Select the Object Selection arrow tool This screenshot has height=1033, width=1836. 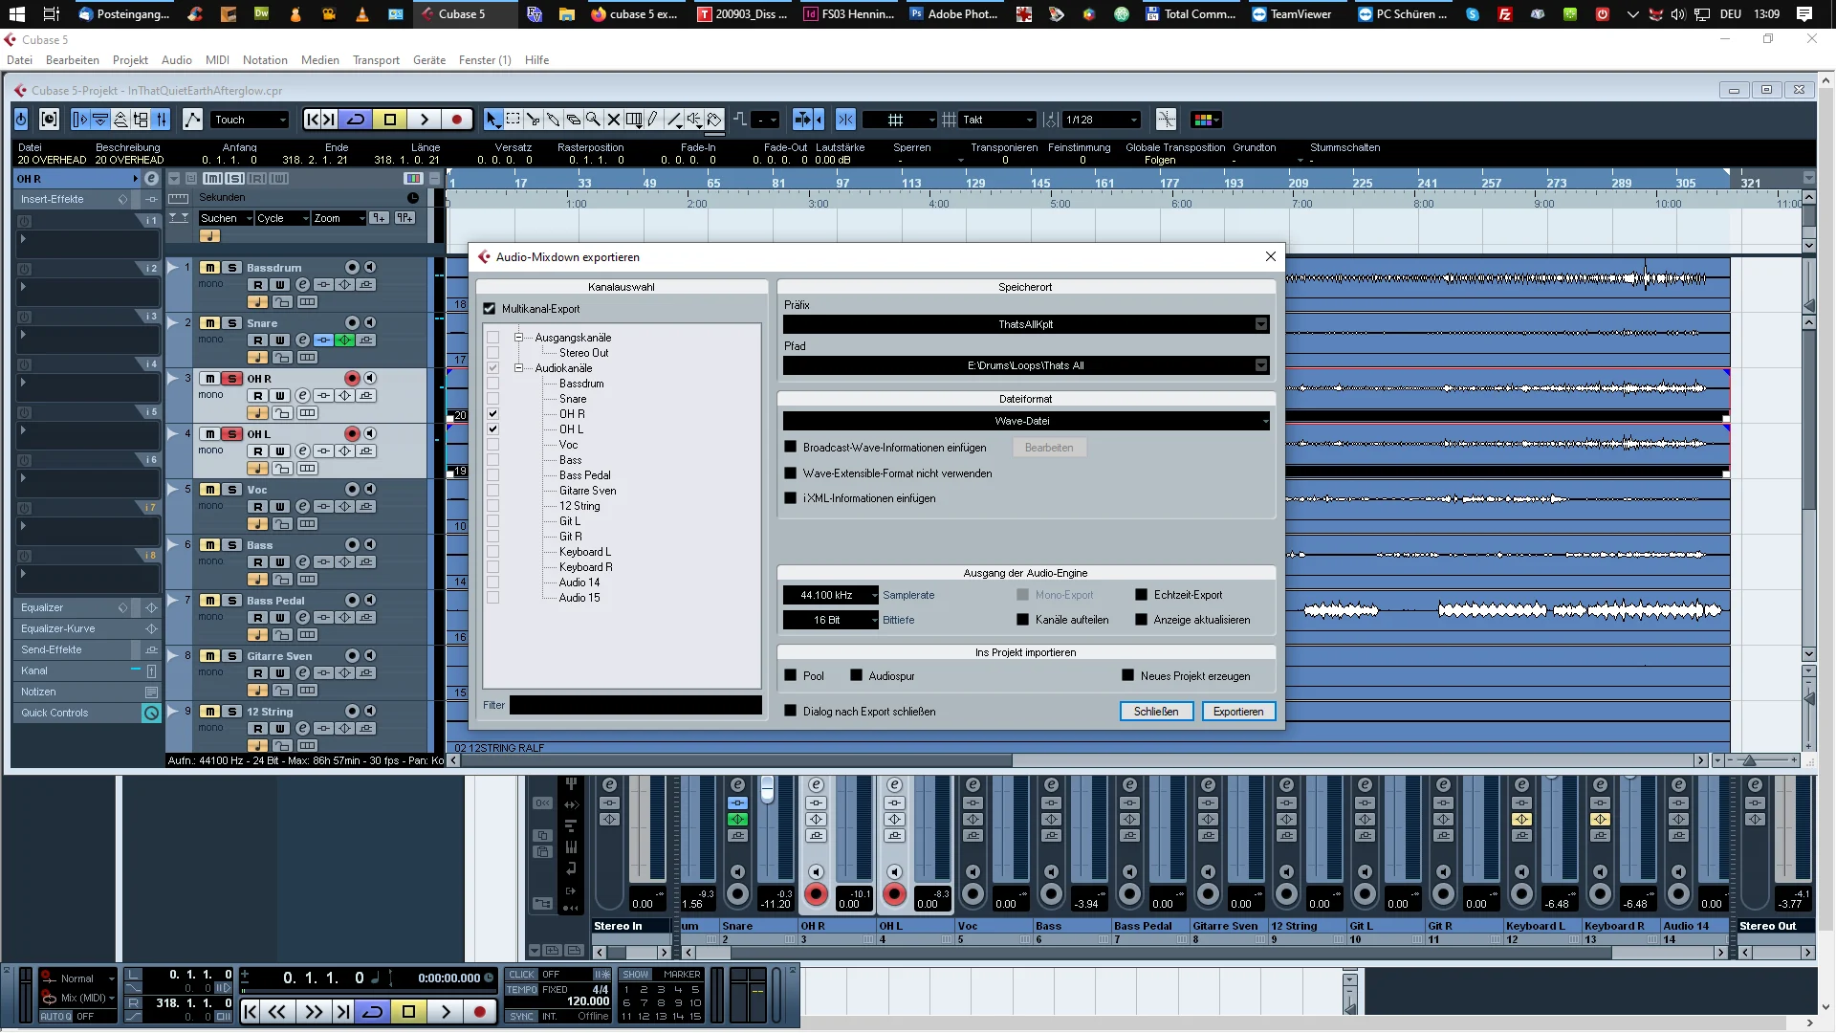(492, 120)
